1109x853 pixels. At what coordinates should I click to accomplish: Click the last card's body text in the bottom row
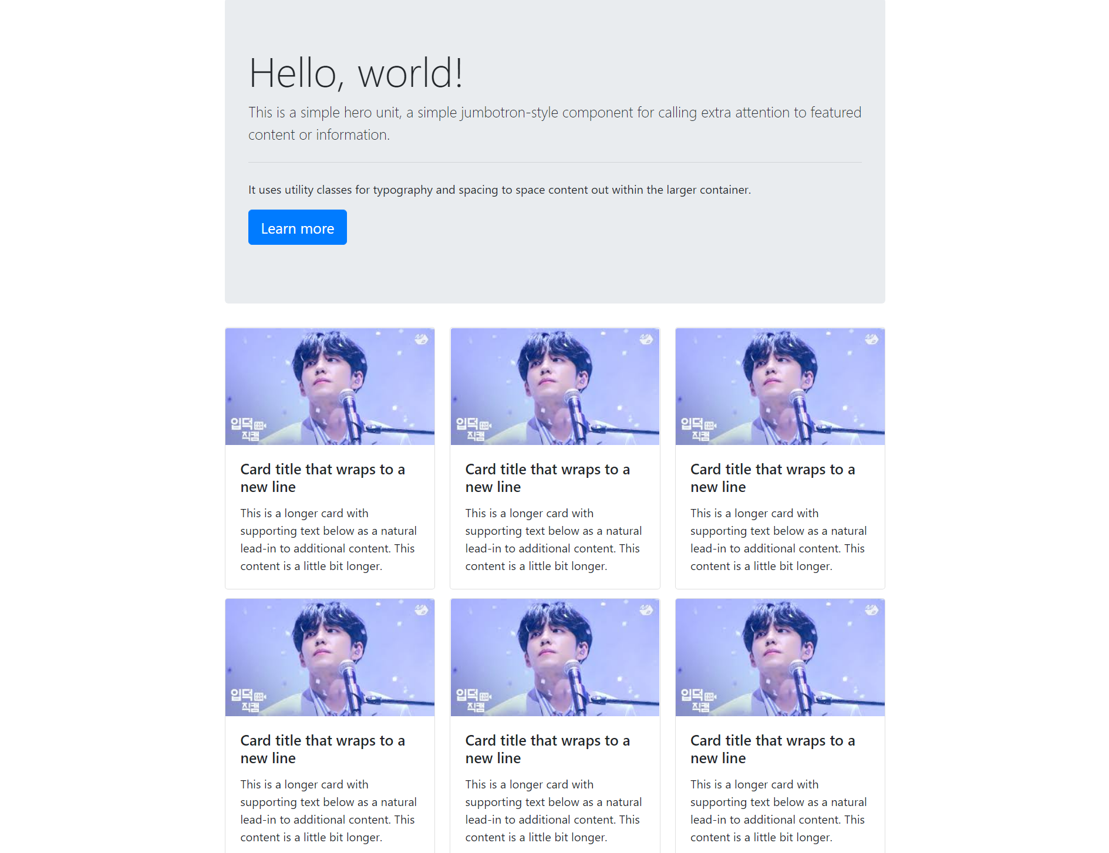pyautogui.click(x=778, y=811)
